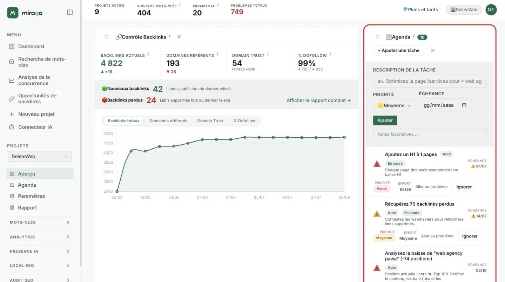Open Agenda in the project menu

[x=40, y=185]
